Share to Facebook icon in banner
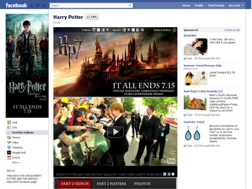This screenshot has height=189, width=252. coord(124,30)
